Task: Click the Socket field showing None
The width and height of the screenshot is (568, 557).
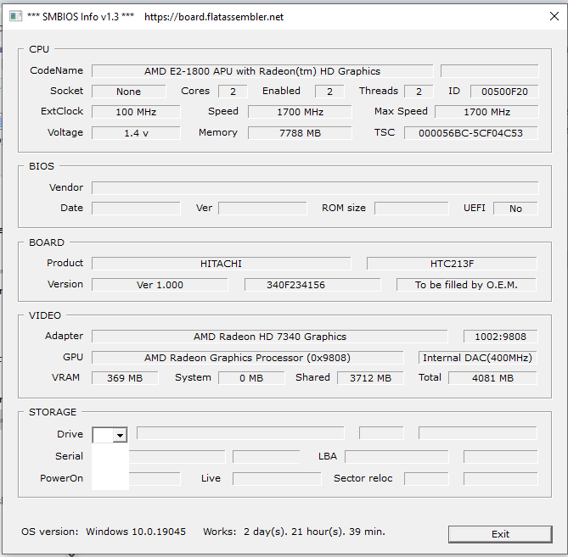Action: coord(128,92)
